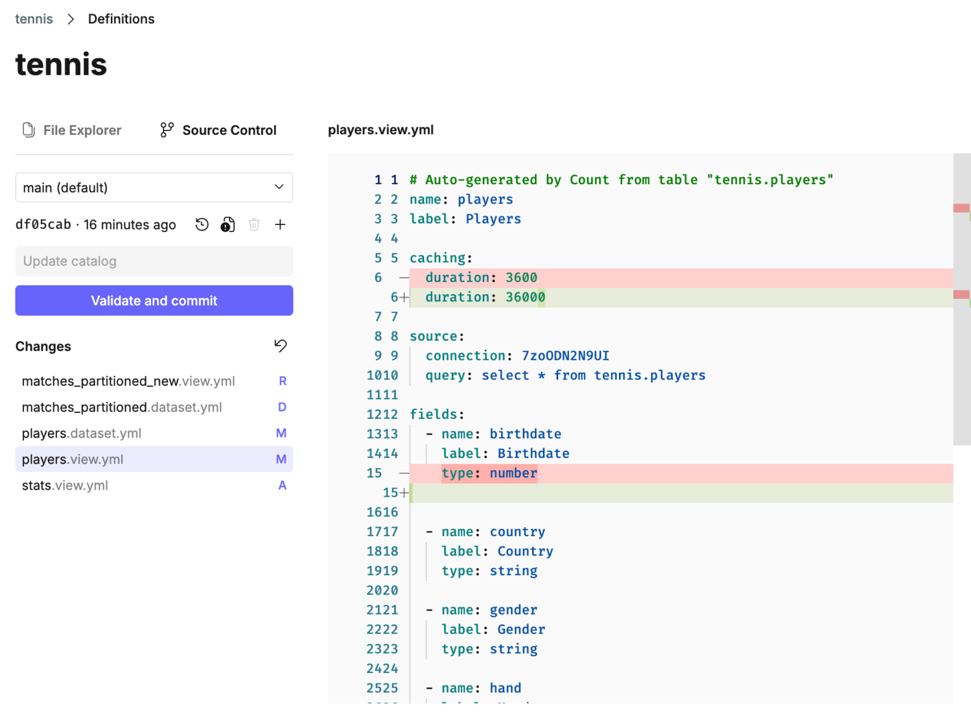Open commit history clock icon
This screenshot has height=721, width=971.
(202, 224)
